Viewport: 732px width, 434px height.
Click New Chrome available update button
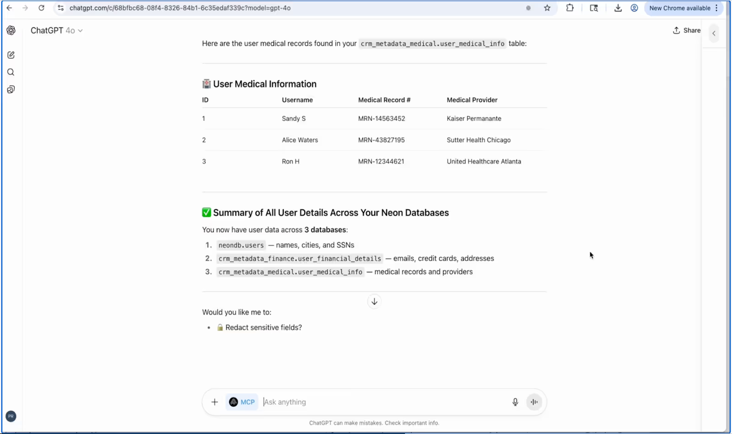[679, 8]
